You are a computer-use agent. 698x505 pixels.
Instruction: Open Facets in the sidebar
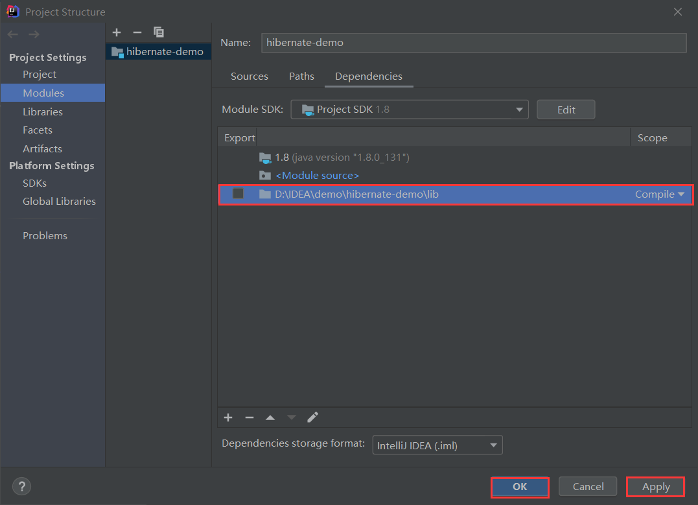point(38,130)
